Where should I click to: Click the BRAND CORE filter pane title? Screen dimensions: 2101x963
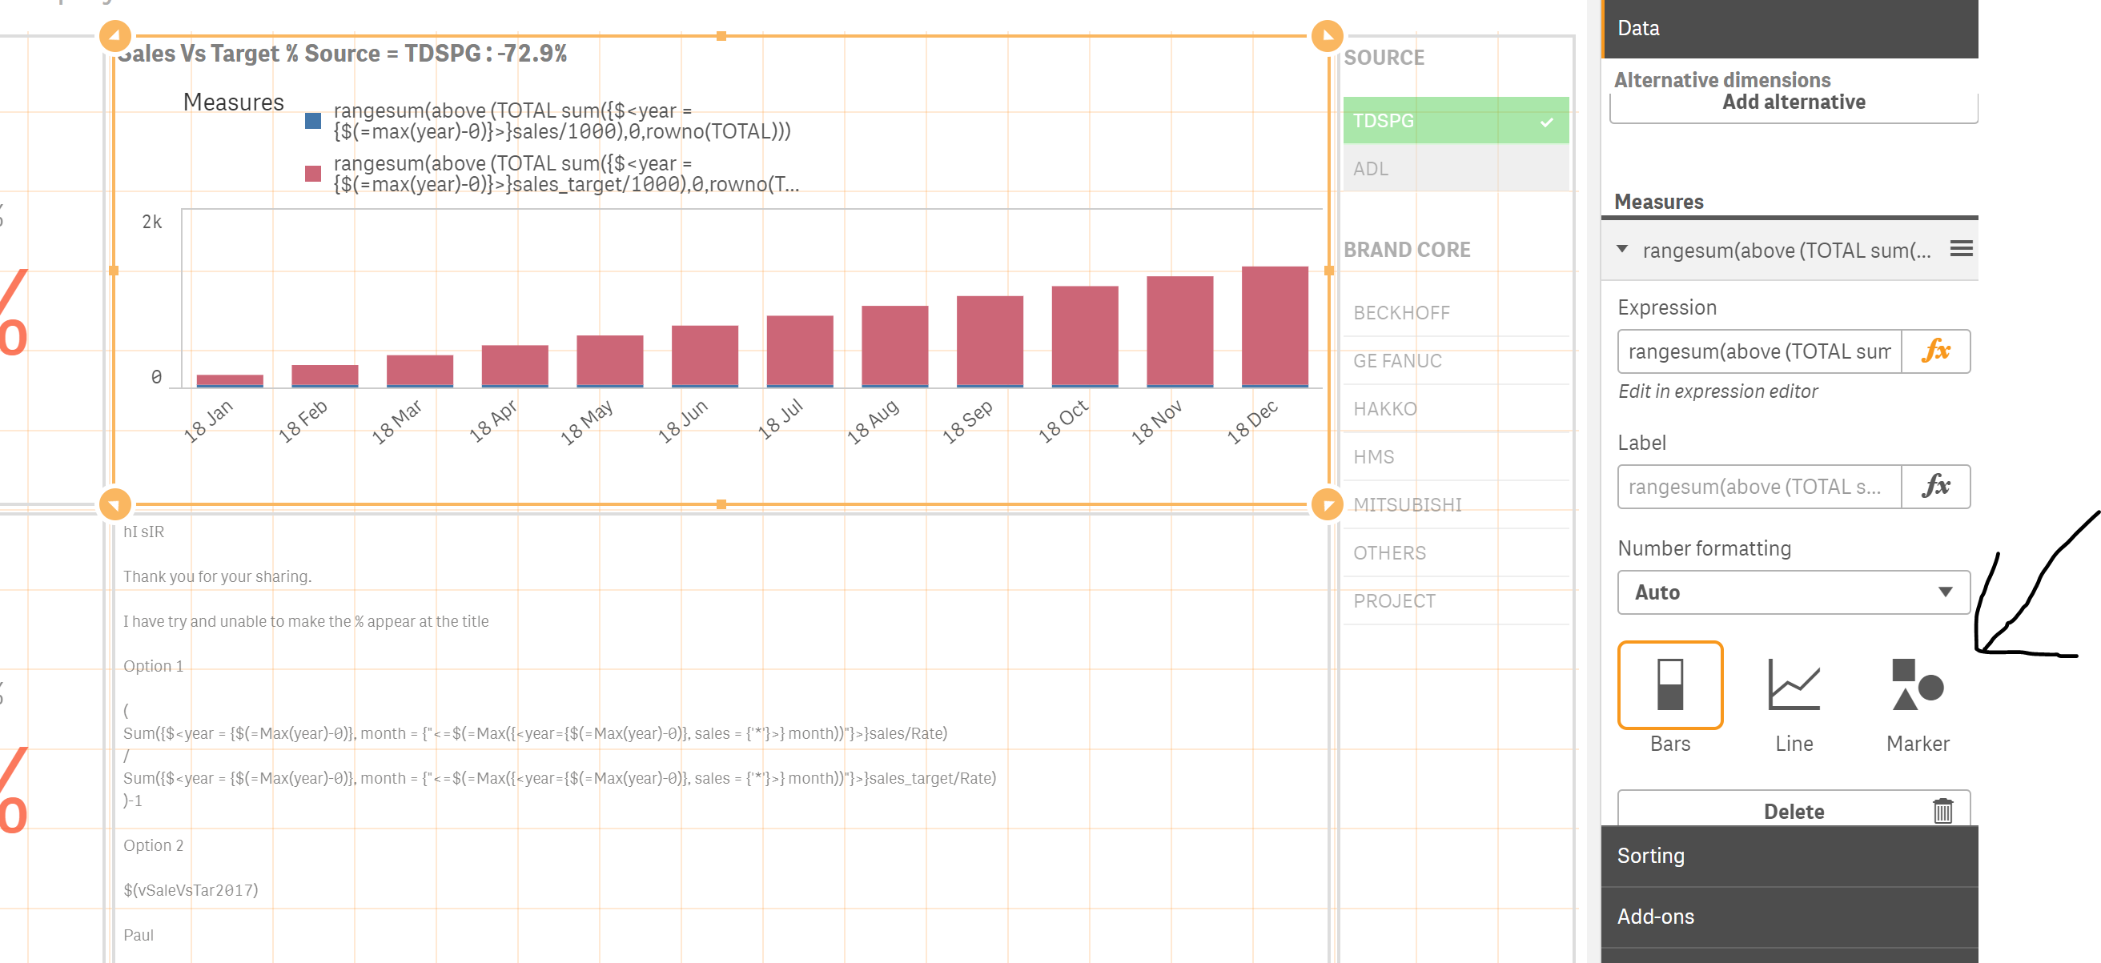(1407, 250)
